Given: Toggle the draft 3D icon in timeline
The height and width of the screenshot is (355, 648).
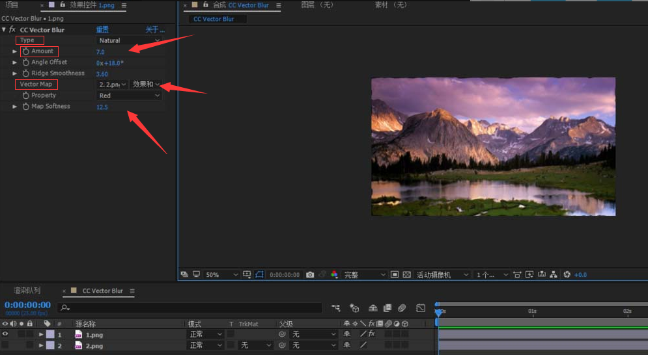Looking at the screenshot, I should coord(354,308).
